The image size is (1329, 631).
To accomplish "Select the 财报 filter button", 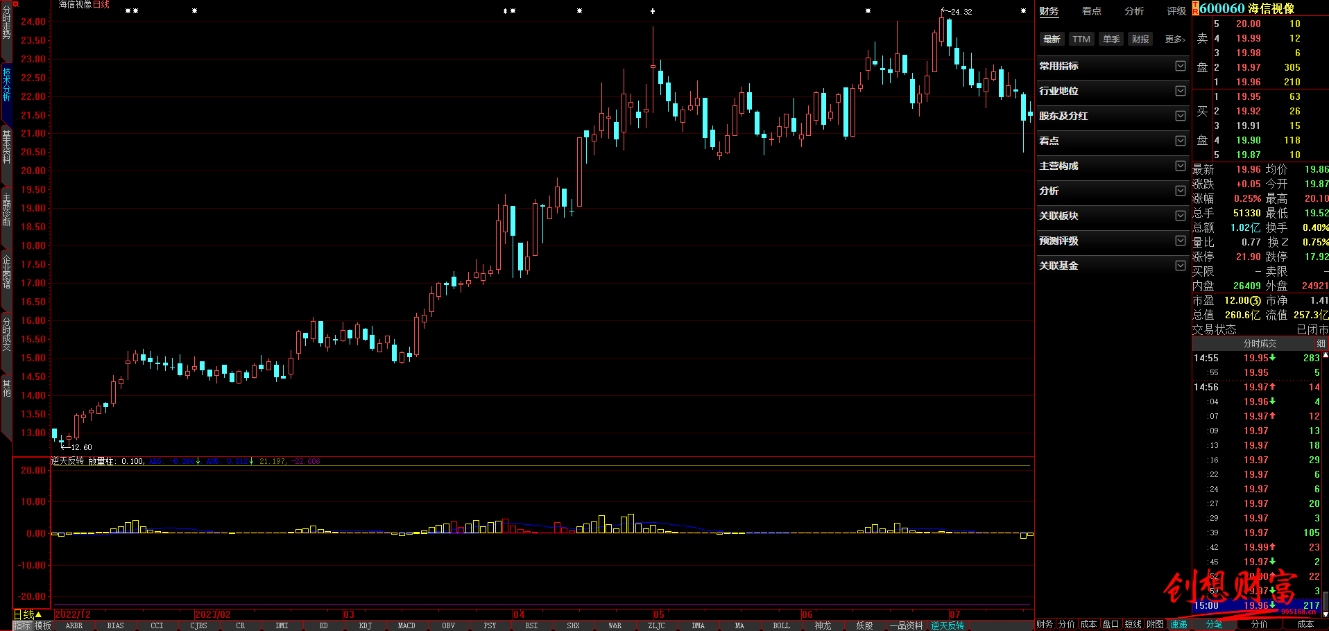I will (1140, 39).
